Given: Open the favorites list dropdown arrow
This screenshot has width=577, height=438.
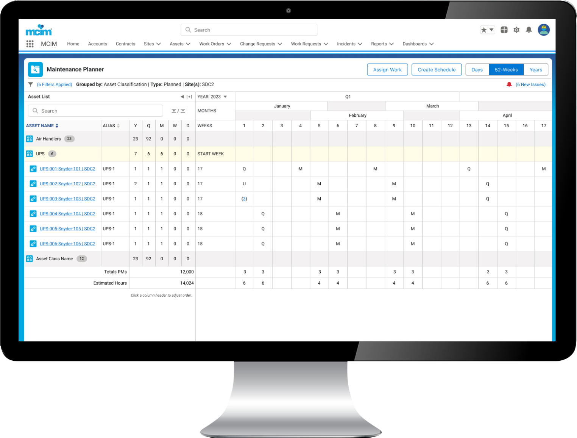Looking at the screenshot, I should tap(491, 30).
